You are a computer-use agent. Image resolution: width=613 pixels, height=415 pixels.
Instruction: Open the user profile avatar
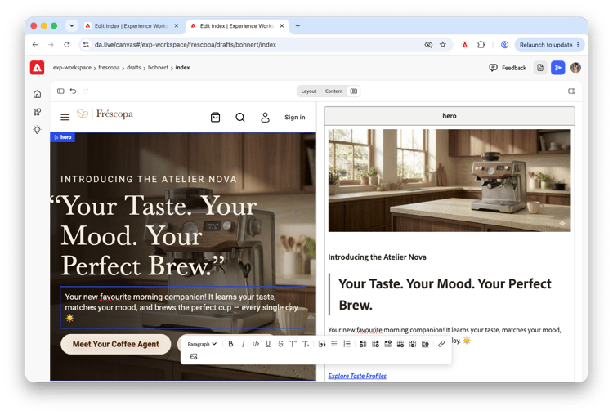pos(575,68)
